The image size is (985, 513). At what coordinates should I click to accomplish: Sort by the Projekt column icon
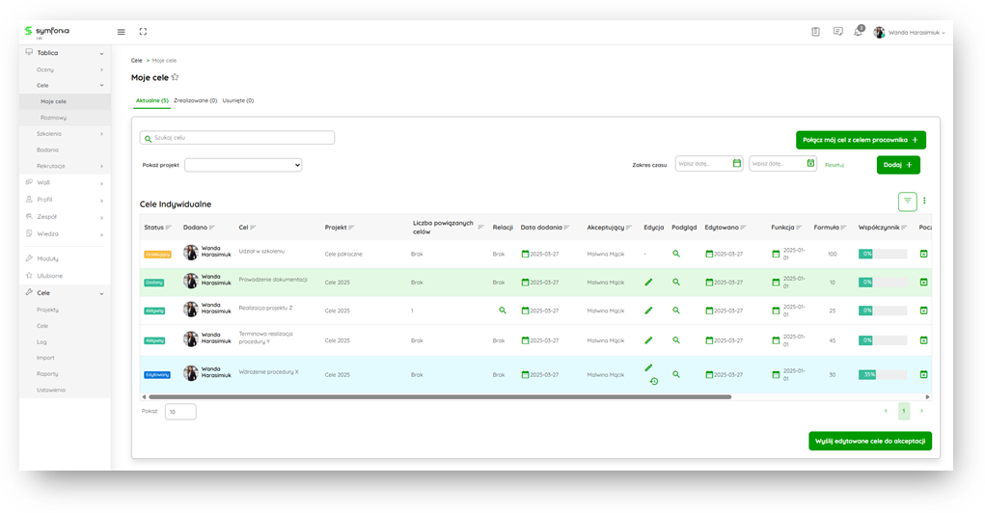(x=351, y=228)
